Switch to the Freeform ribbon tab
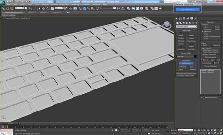 31,12
